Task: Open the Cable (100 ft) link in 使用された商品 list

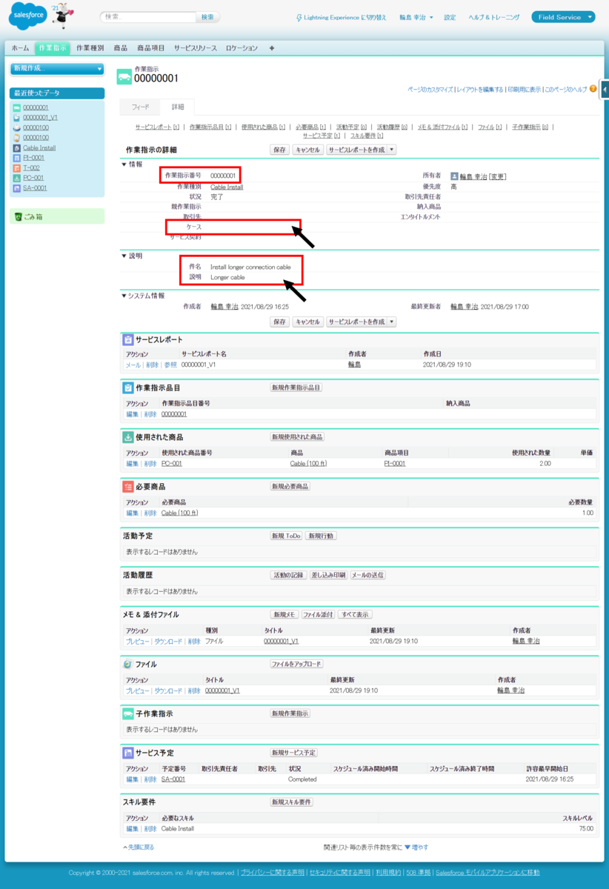Action: pos(309,464)
